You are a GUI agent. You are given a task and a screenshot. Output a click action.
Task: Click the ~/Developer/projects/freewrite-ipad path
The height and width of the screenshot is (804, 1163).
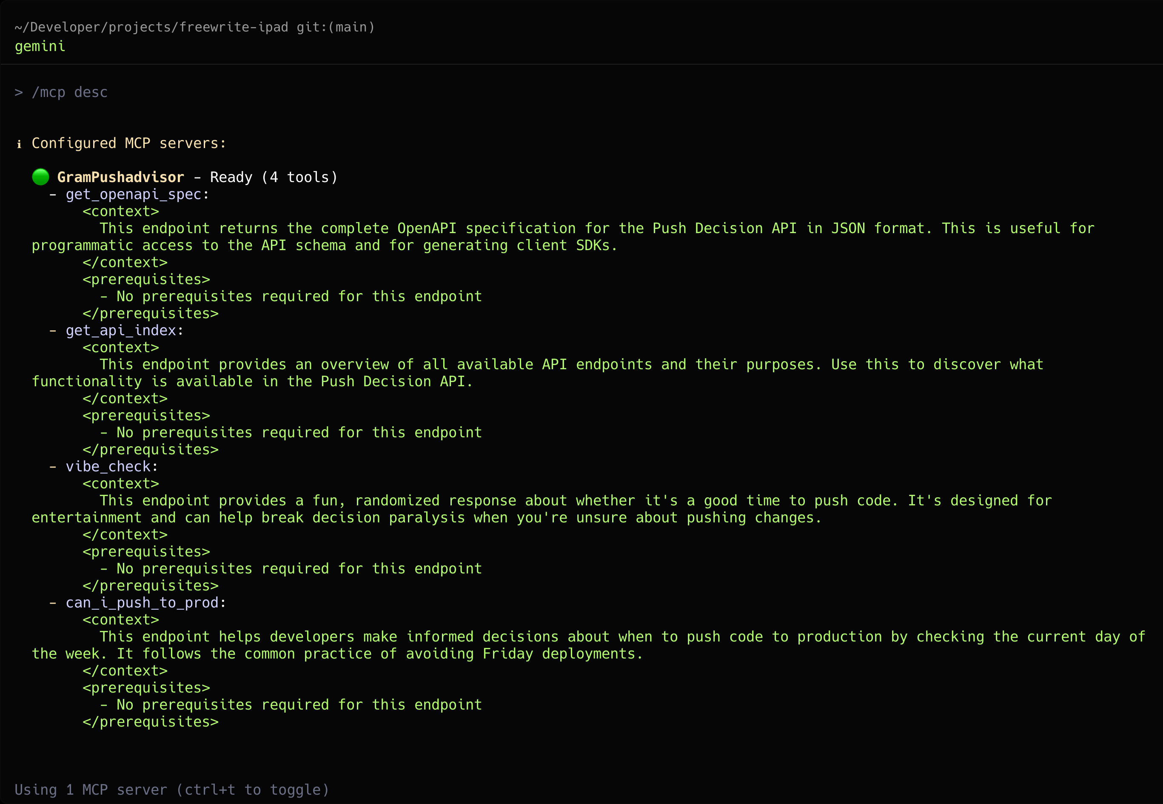tap(151, 27)
